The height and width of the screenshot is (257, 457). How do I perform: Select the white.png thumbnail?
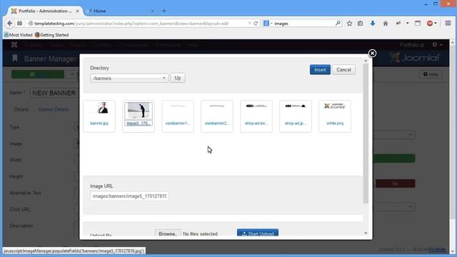[x=335, y=116]
